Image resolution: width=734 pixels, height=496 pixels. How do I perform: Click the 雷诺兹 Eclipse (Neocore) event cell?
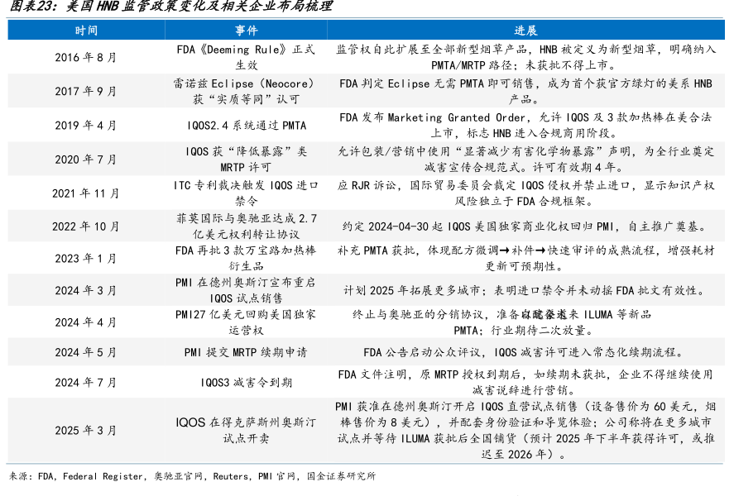click(x=246, y=91)
